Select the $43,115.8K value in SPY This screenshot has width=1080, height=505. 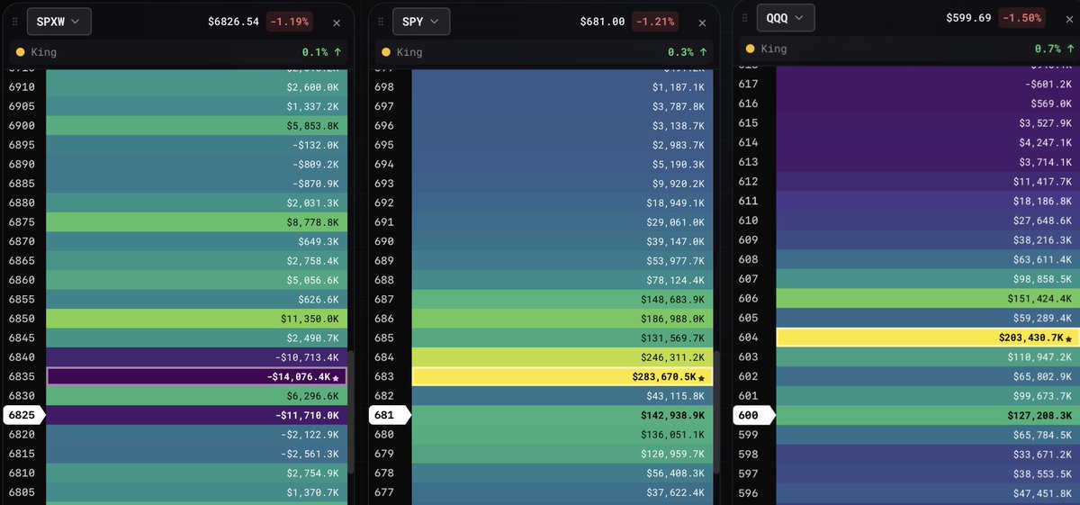tap(676, 396)
